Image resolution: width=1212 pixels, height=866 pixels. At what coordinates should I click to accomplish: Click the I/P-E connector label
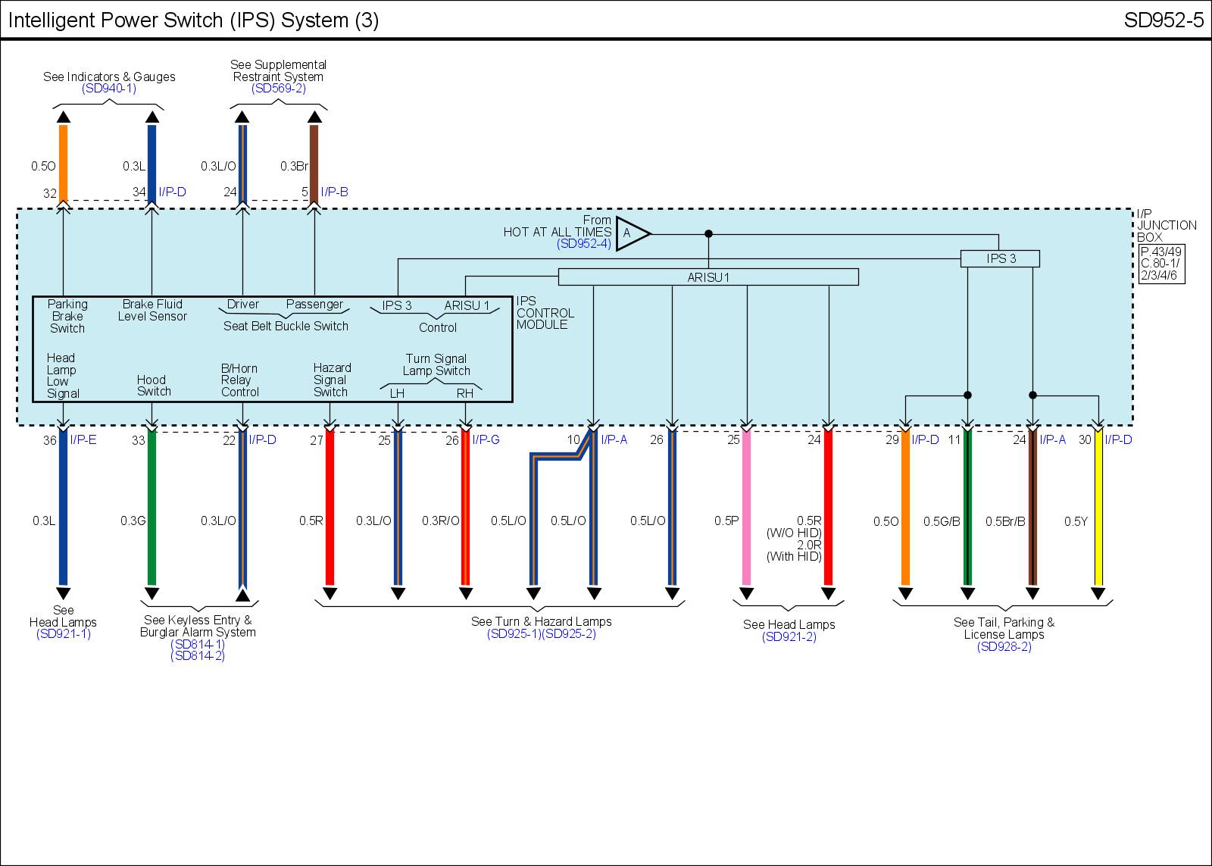click(83, 439)
